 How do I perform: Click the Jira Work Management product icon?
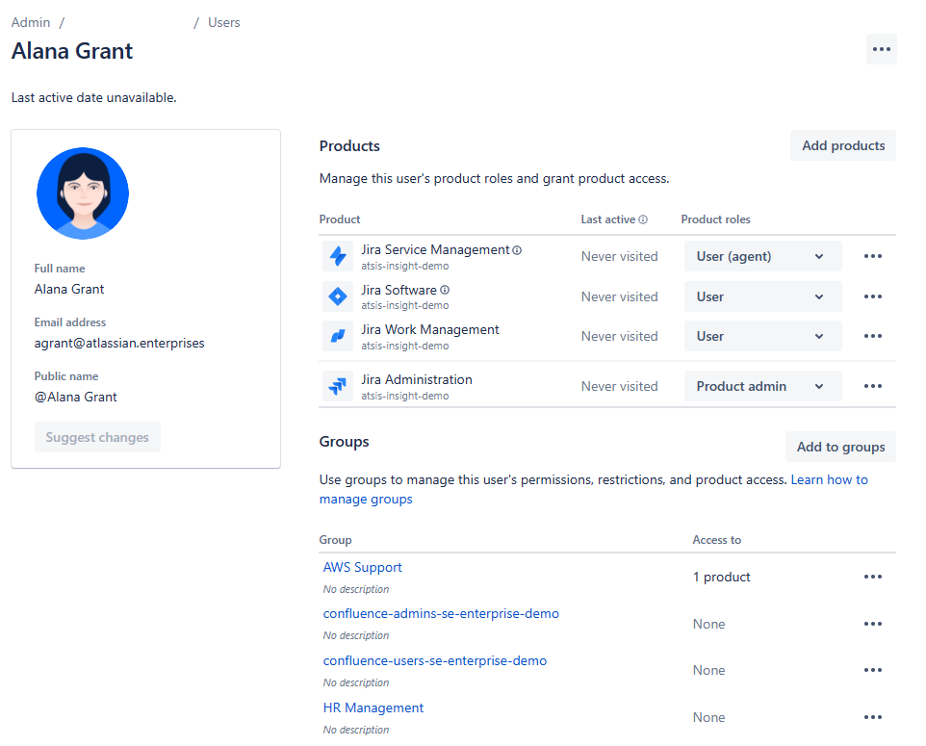click(x=338, y=336)
